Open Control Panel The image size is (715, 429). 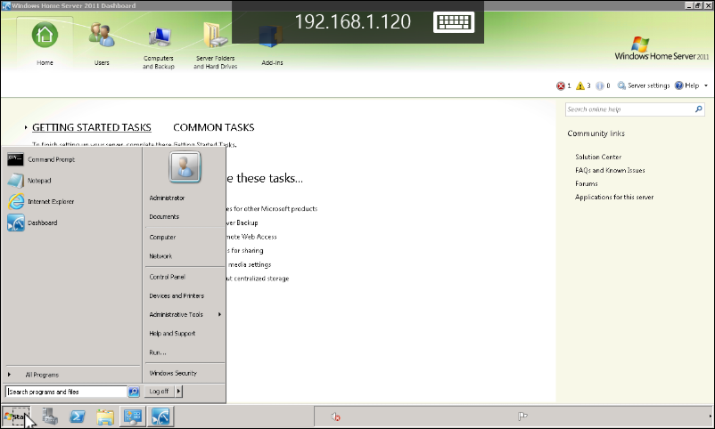pos(168,277)
